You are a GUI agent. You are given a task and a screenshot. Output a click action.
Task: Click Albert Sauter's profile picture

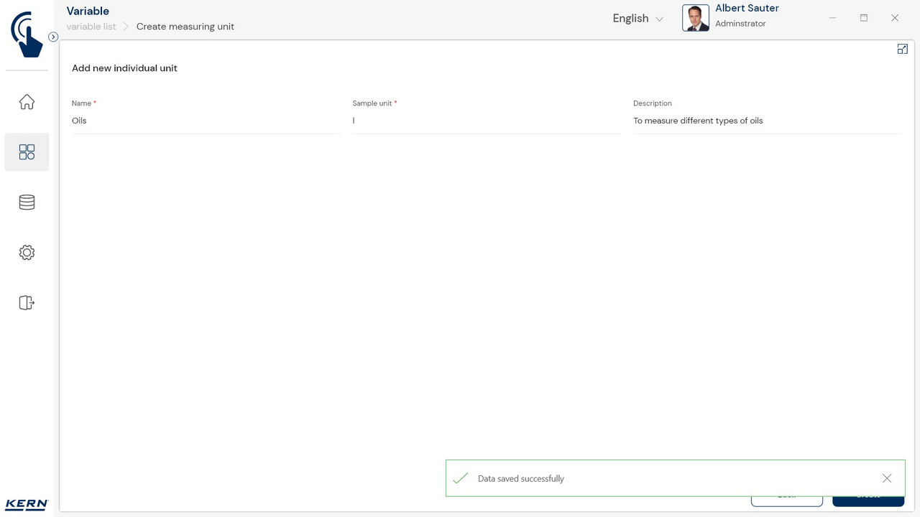(695, 18)
